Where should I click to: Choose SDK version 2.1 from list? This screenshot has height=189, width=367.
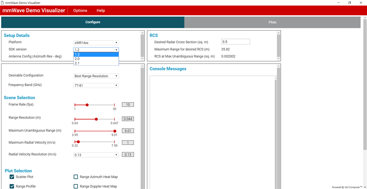(96, 63)
